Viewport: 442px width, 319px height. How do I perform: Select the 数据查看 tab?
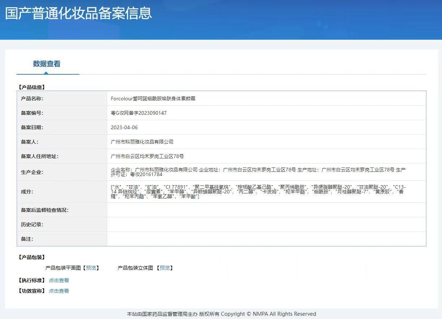tap(47, 64)
